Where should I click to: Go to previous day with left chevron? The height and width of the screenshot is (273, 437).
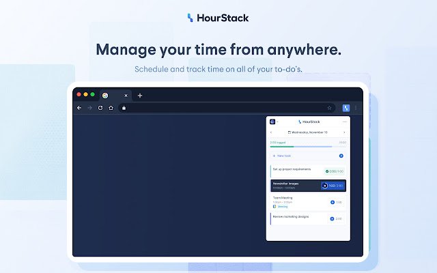[271, 132]
